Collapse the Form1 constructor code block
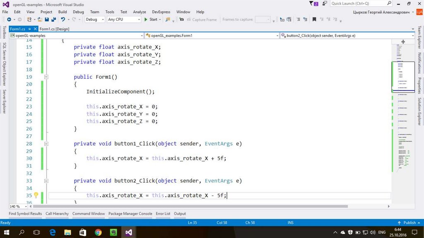This screenshot has width=424, height=238. pyautogui.click(x=46, y=77)
